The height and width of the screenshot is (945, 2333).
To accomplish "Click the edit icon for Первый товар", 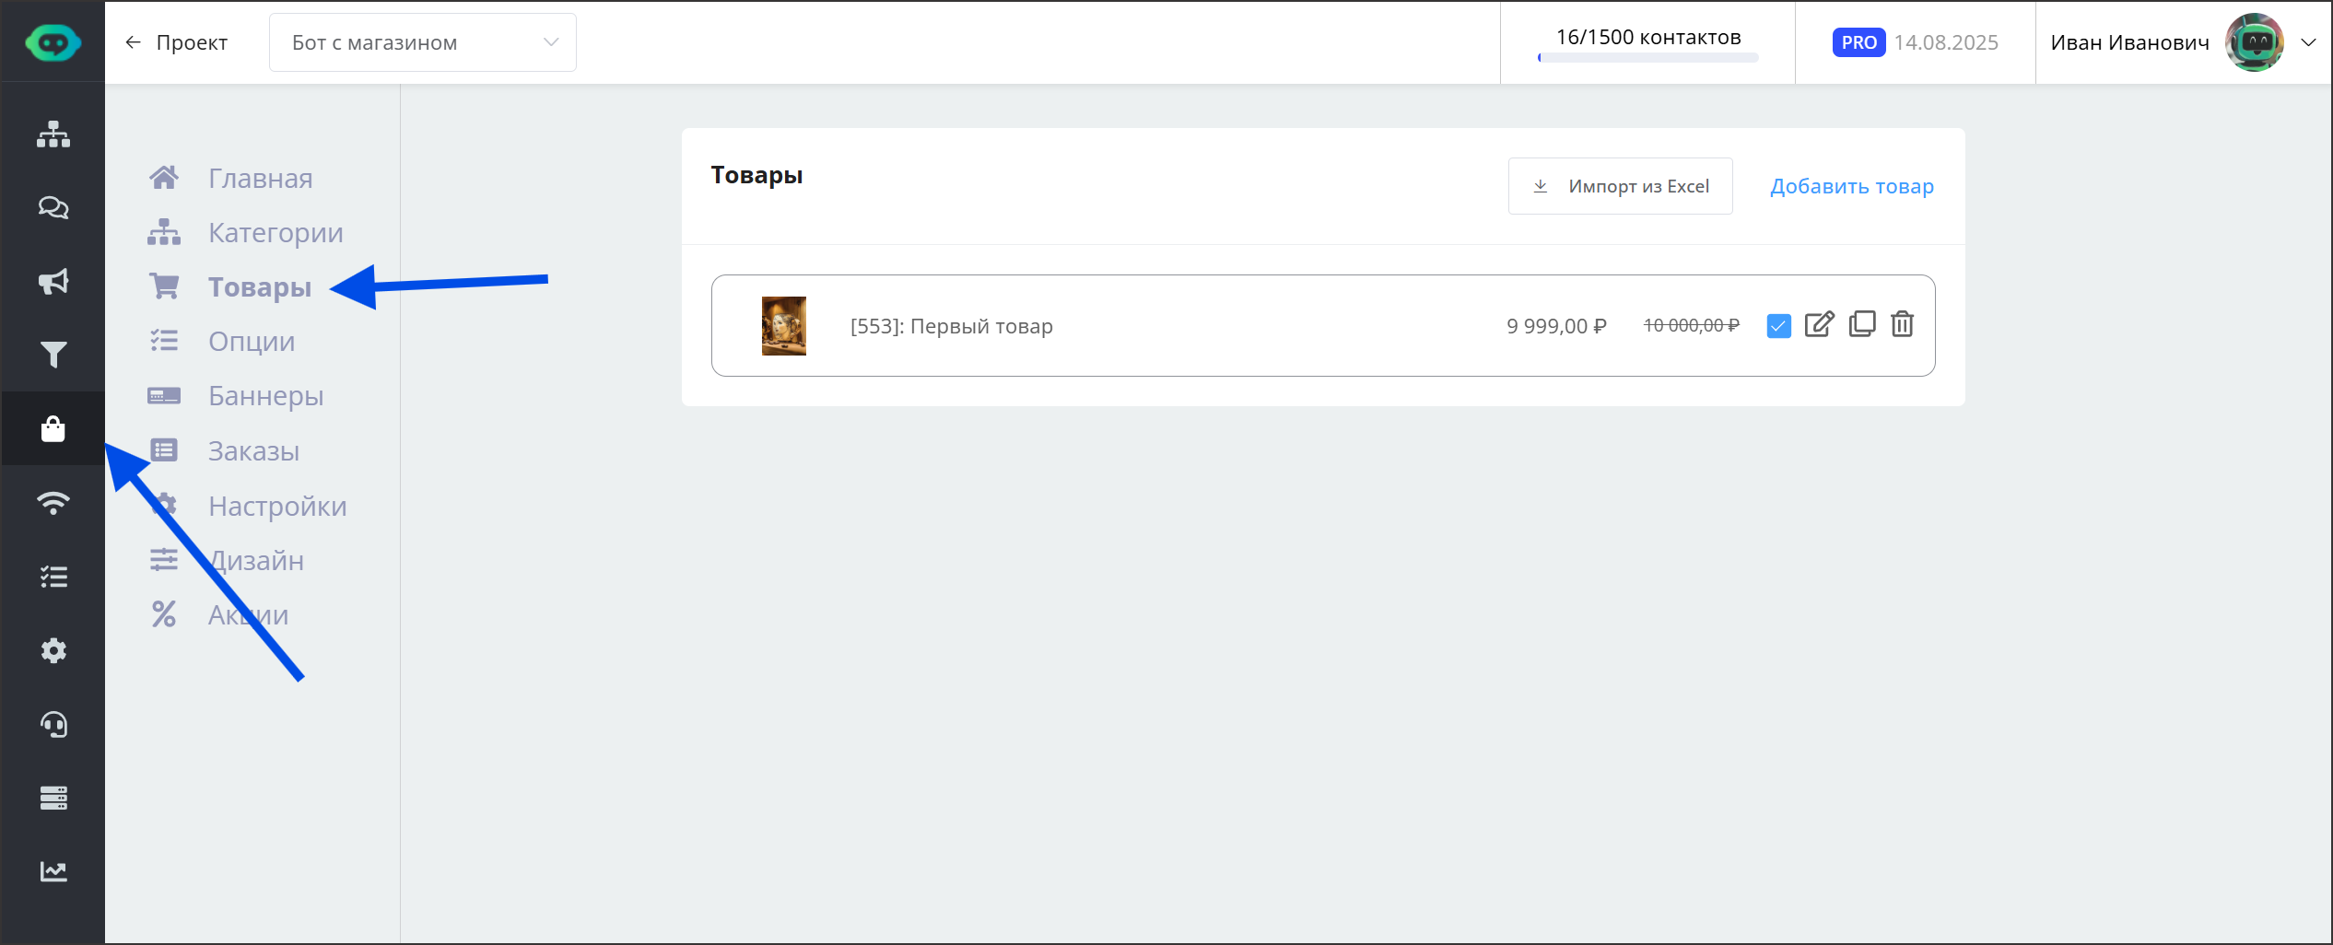I will (x=1819, y=325).
